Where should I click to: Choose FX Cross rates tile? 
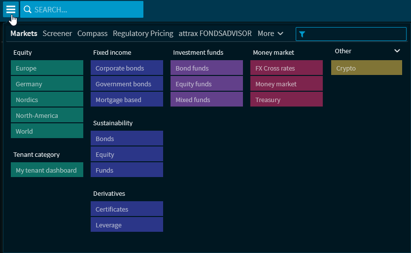[x=286, y=68]
